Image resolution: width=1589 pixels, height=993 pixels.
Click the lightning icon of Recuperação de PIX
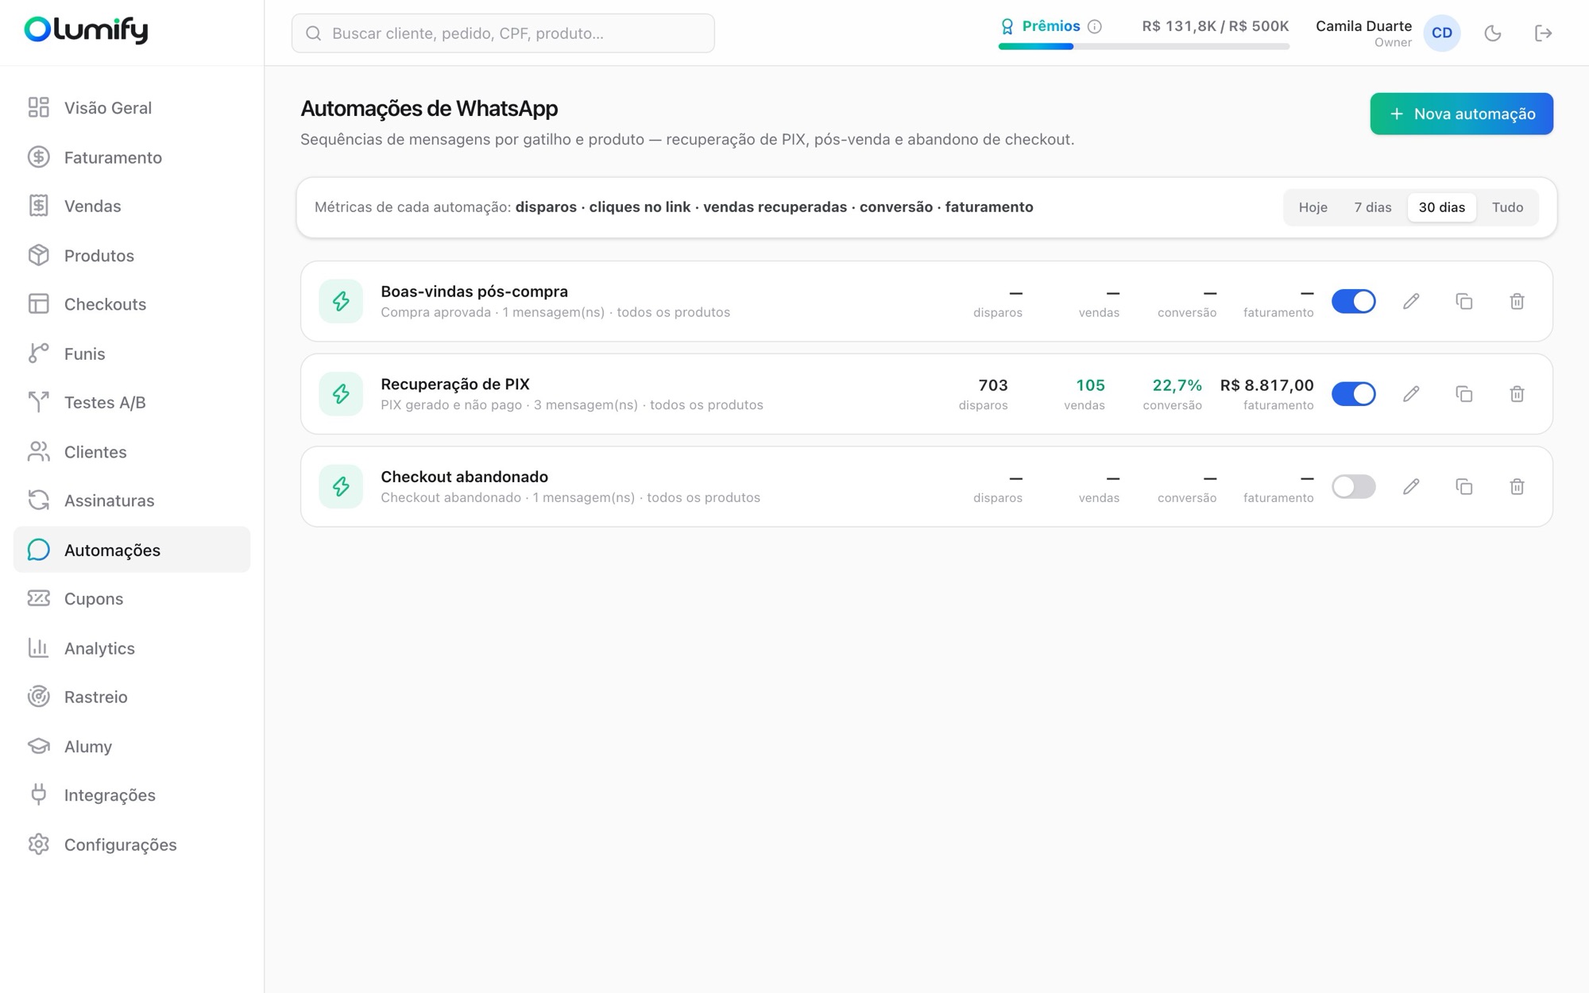click(341, 394)
